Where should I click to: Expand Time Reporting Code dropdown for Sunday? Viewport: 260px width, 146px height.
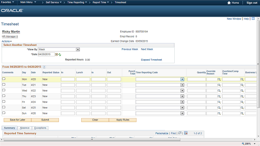tap(182, 114)
